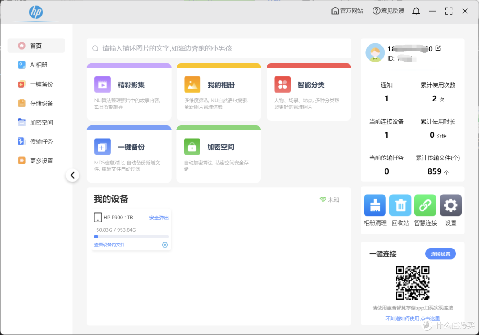
Task: Click 一键连接 heading text
Action: [x=383, y=254]
